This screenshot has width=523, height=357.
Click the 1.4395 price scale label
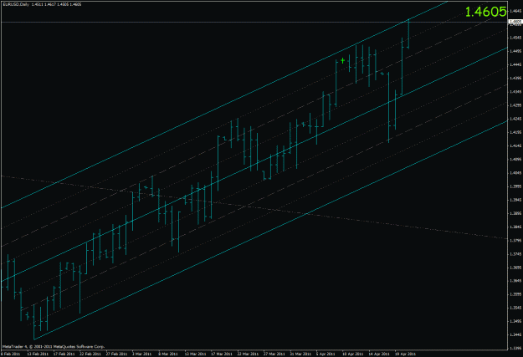515,79
